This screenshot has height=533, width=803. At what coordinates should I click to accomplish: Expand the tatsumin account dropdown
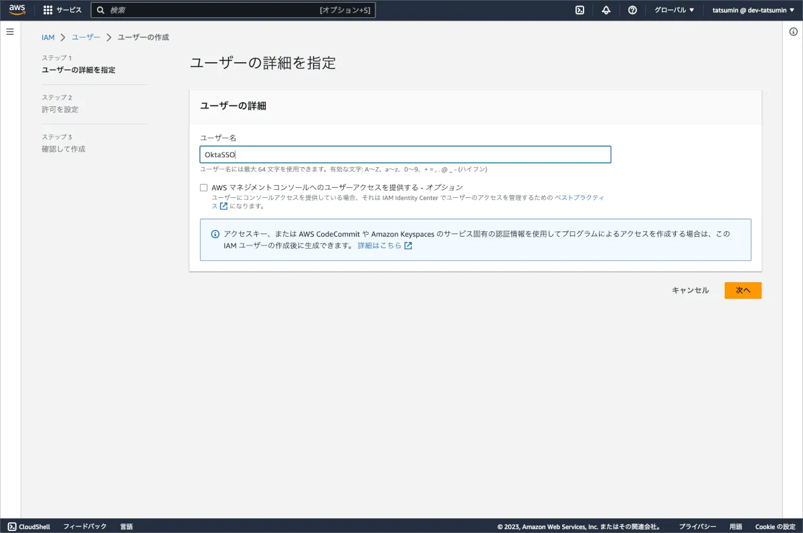753,10
